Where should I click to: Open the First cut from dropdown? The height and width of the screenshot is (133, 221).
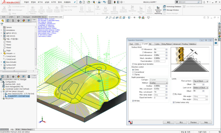click(x=201, y=81)
